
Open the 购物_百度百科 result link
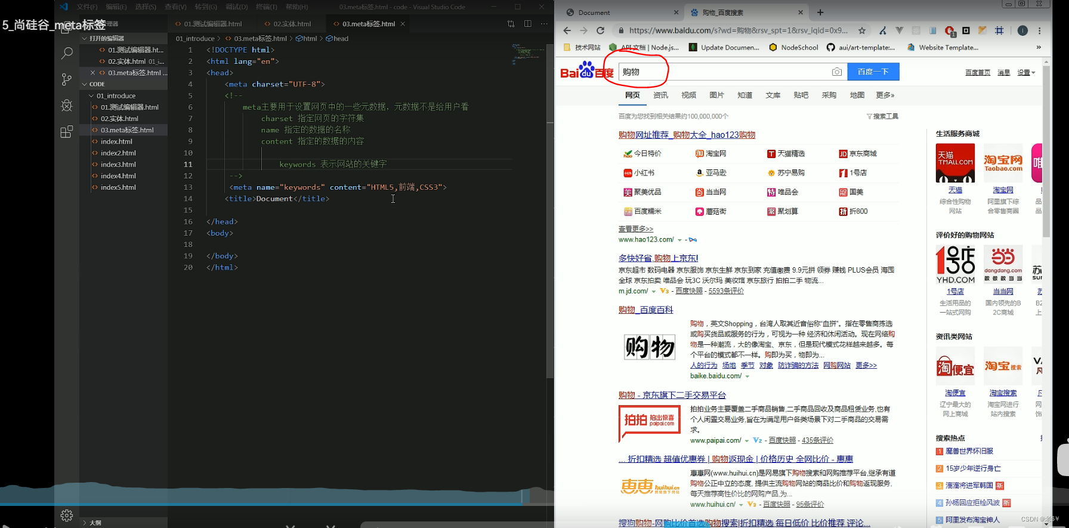[645, 310]
